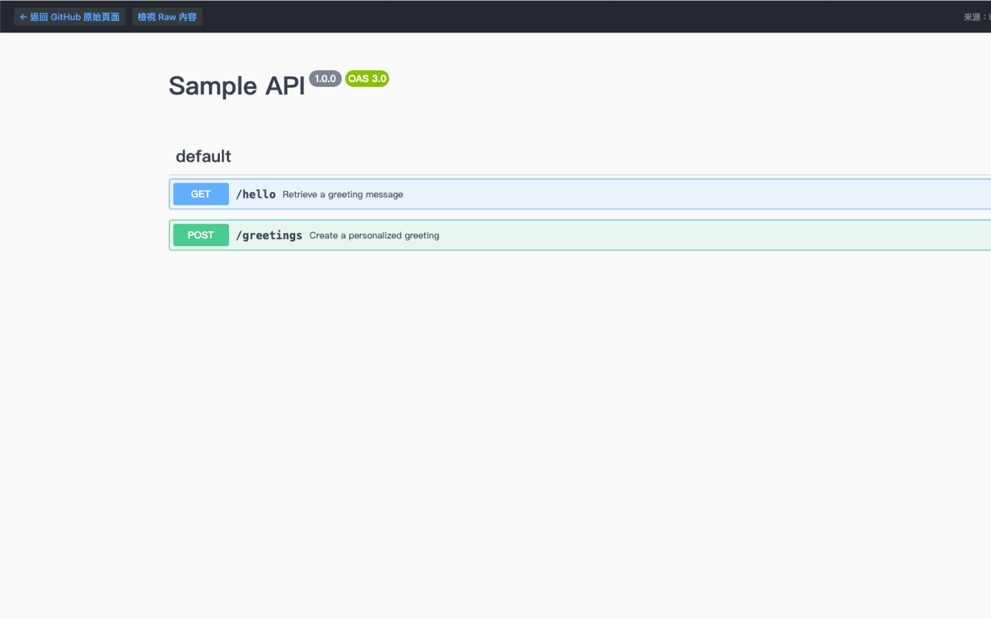This screenshot has height=619, width=991.
Task: Select the /greetings endpoint path
Action: [x=269, y=235]
